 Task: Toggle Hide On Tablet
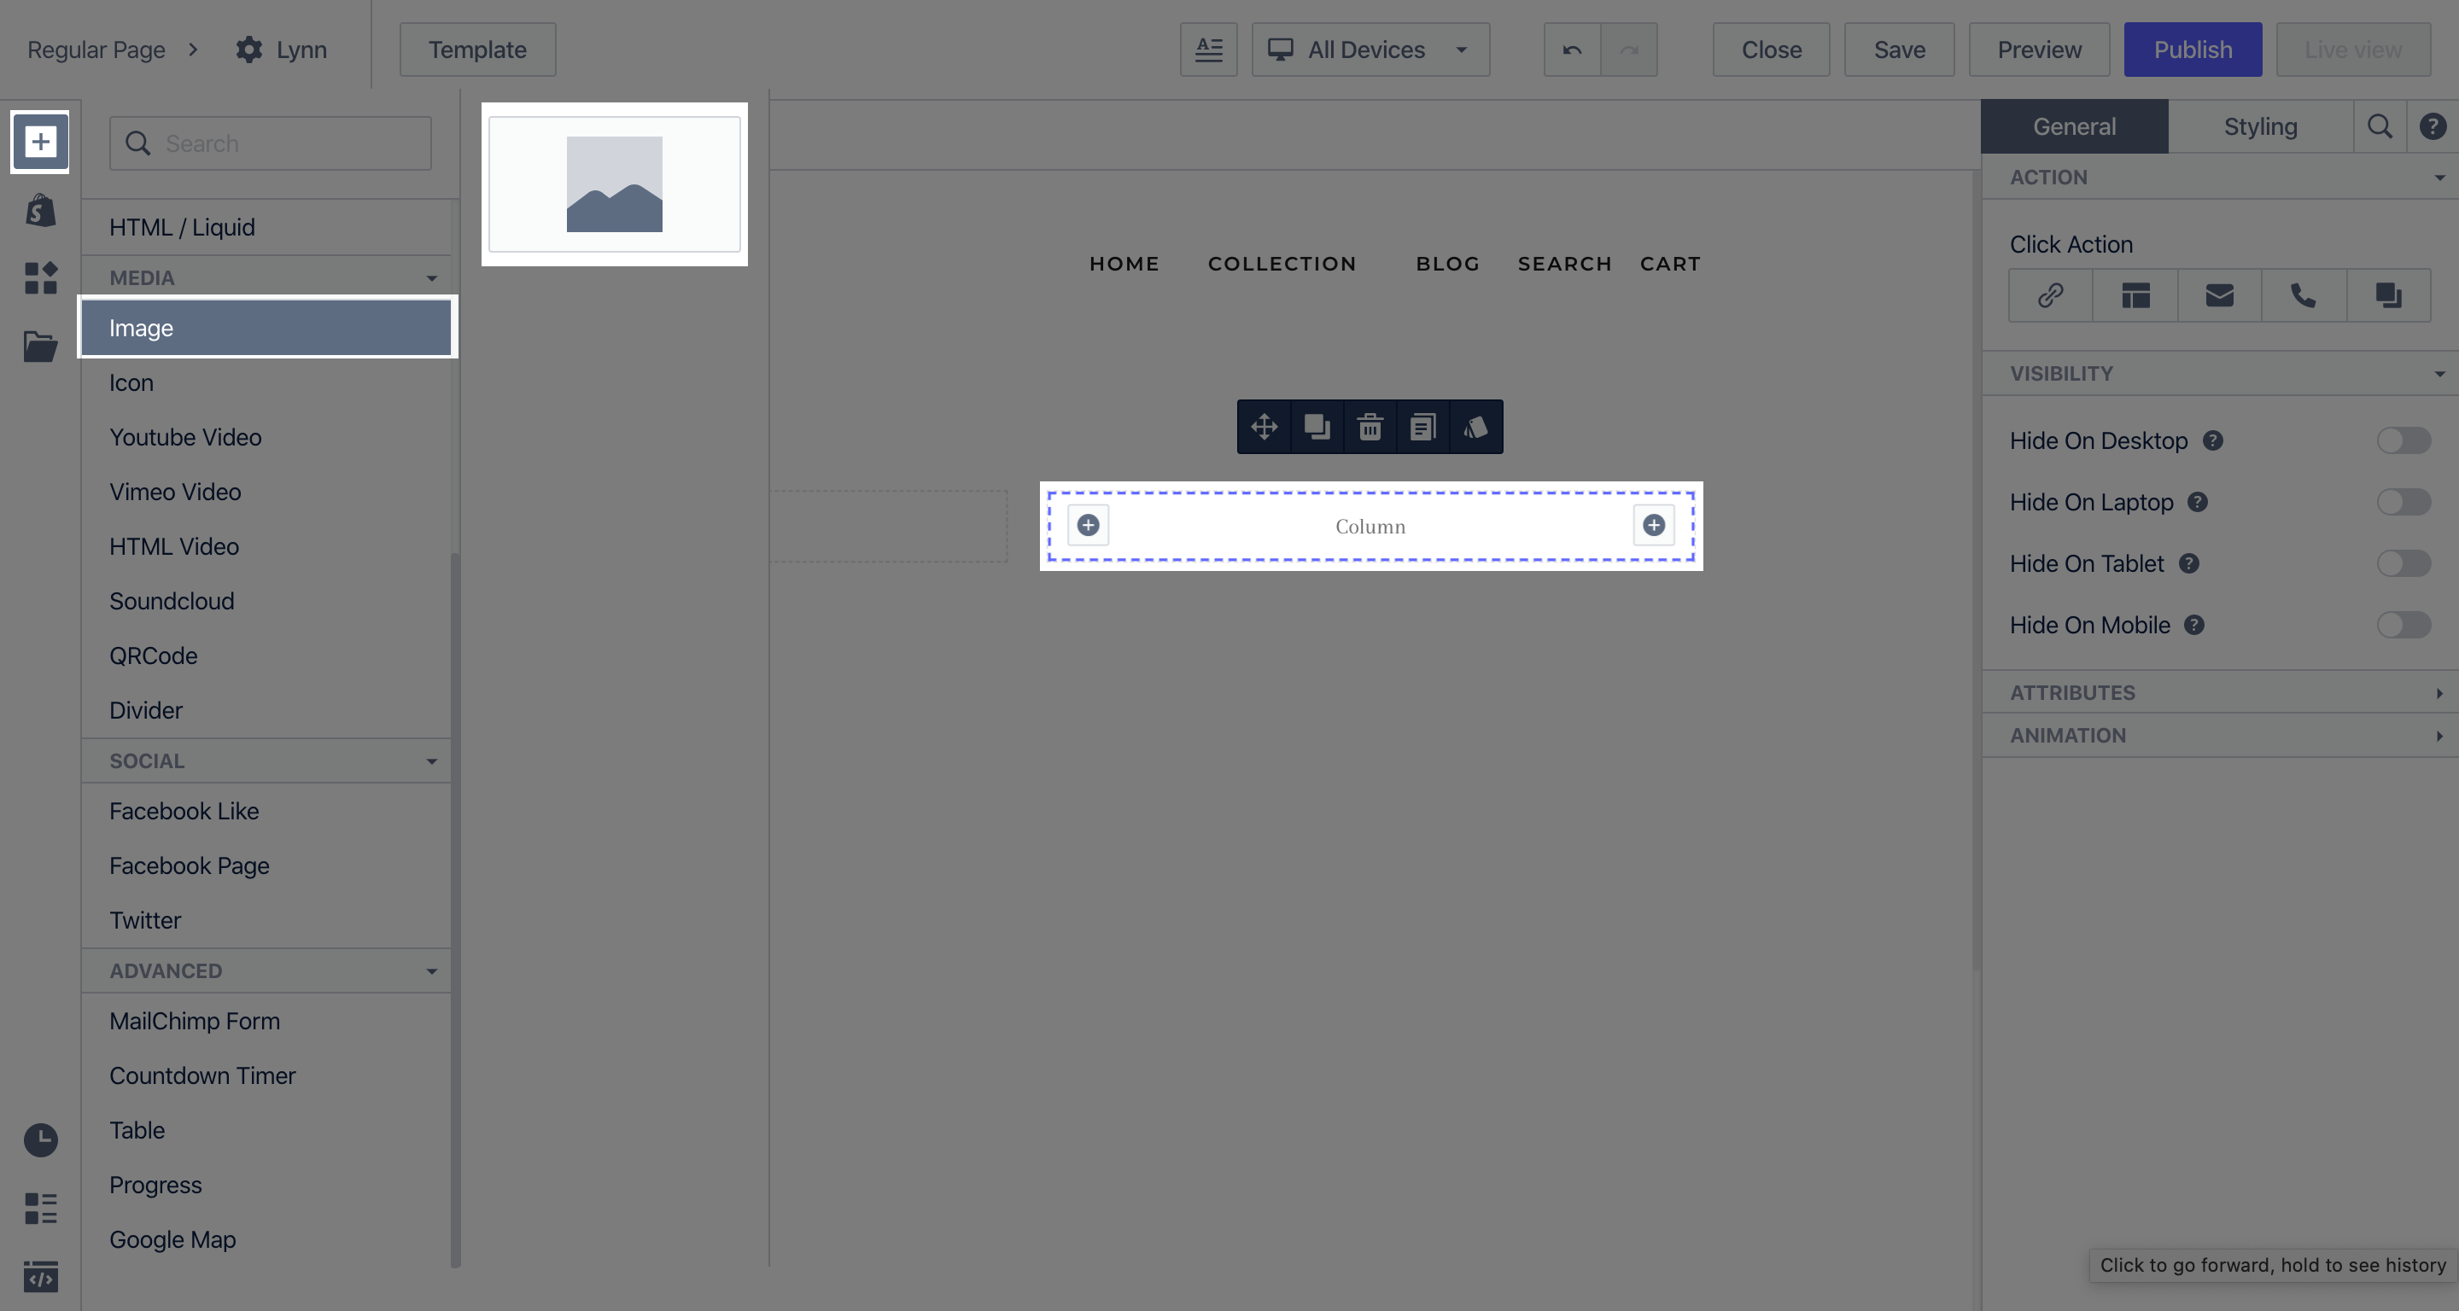tap(2404, 564)
